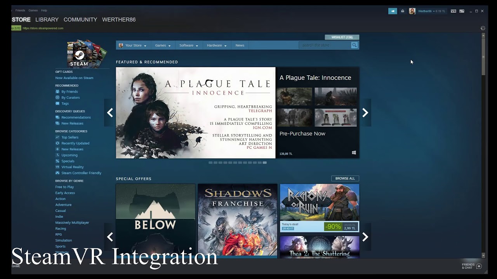
Task: Click the Virtual Reality VR icon
Action: click(57, 167)
